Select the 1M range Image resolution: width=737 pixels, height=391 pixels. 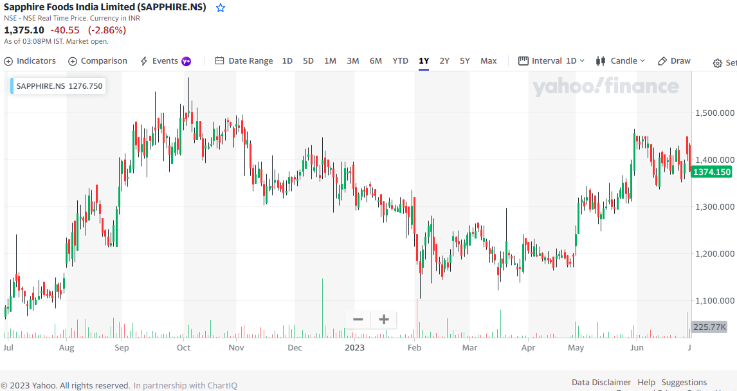[x=331, y=61]
